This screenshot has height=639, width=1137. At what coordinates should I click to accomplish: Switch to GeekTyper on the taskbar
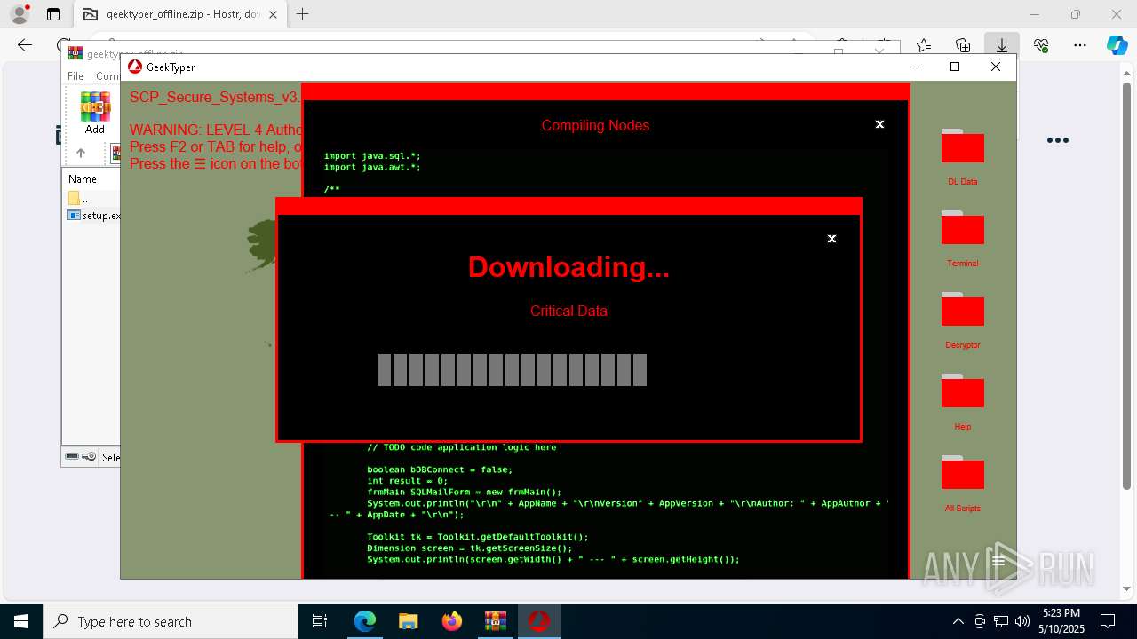point(538,621)
